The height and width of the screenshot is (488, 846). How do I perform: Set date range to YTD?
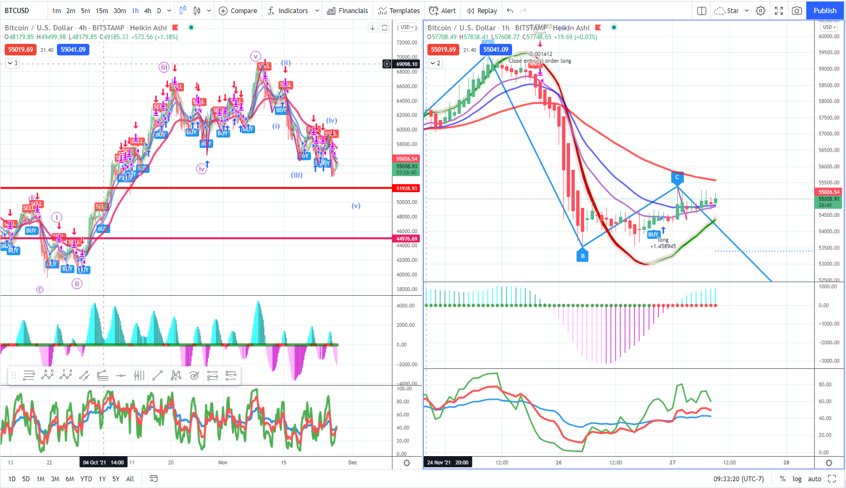[86, 479]
